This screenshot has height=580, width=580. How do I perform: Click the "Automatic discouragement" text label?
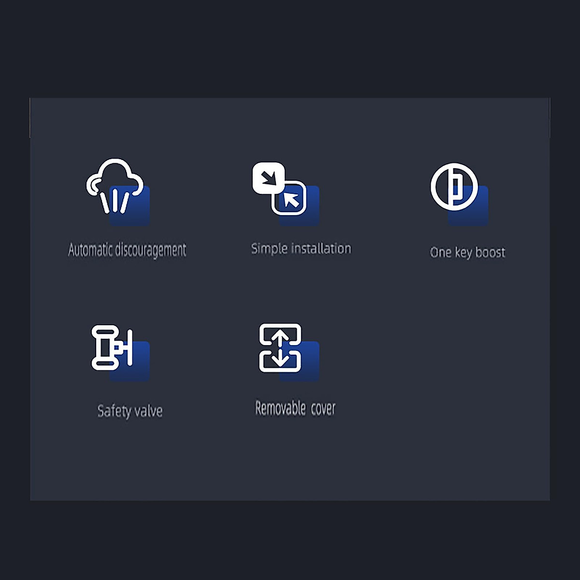[127, 250]
